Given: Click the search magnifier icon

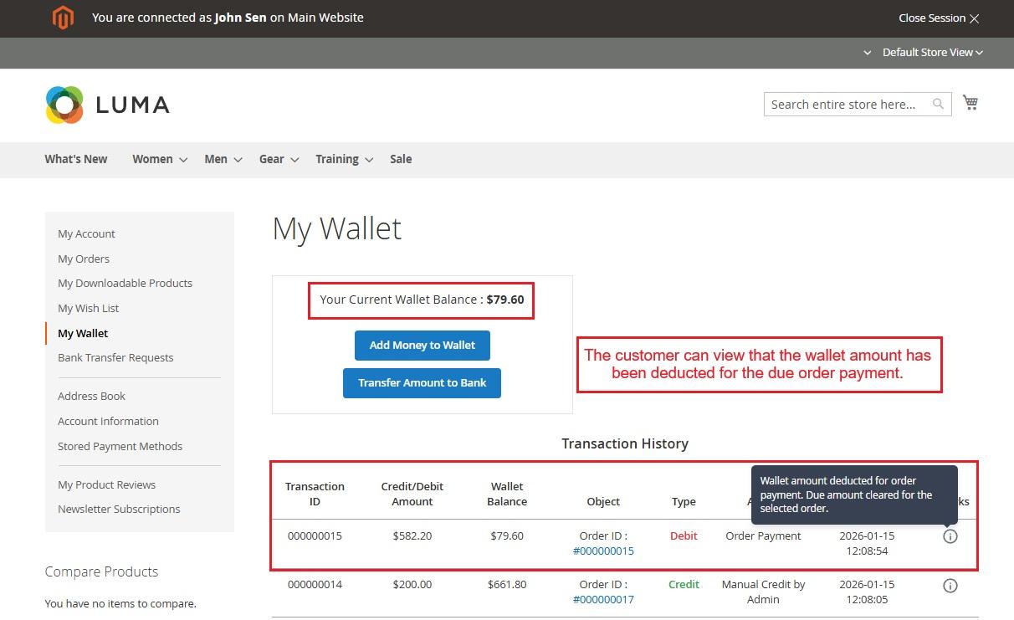Looking at the screenshot, I should click(938, 104).
